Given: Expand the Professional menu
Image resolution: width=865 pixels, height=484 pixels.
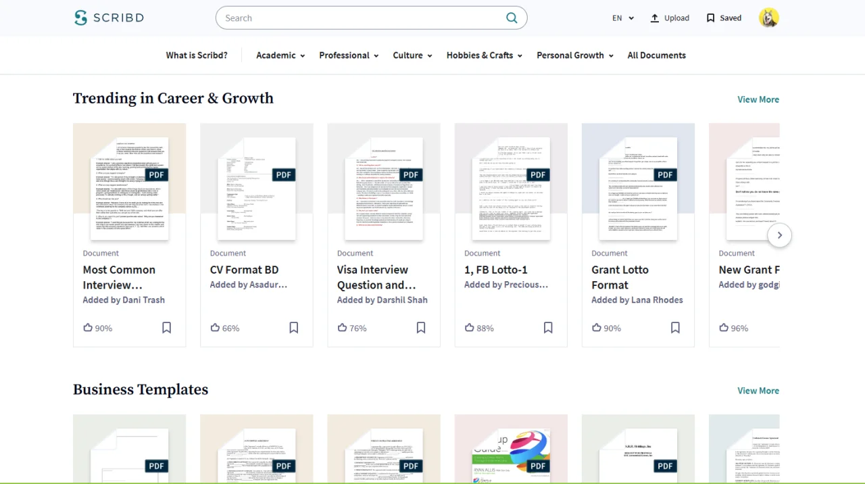Looking at the screenshot, I should (x=349, y=55).
